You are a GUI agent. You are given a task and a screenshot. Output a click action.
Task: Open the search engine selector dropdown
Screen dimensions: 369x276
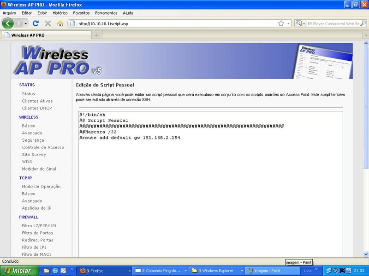pos(301,23)
